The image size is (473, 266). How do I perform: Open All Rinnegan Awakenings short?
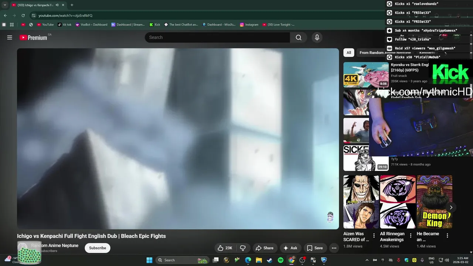point(398,202)
